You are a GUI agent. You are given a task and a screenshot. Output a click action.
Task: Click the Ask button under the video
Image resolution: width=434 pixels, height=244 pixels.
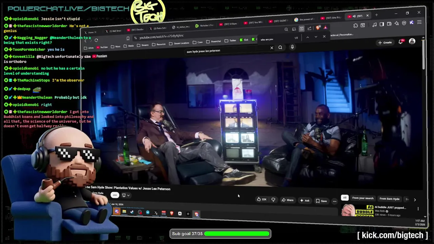click(304, 200)
